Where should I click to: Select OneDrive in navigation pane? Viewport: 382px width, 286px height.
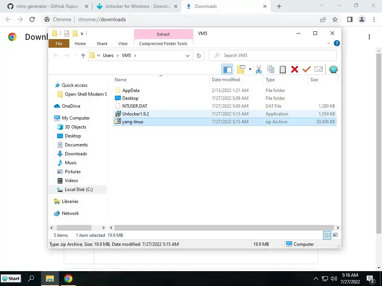click(71, 106)
